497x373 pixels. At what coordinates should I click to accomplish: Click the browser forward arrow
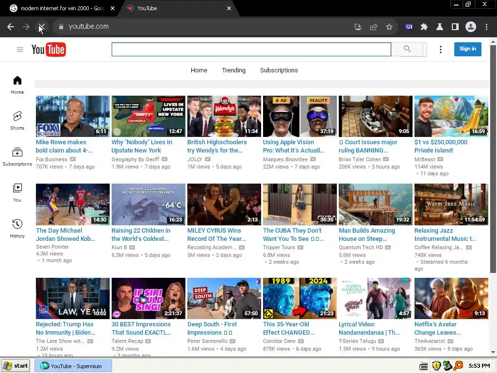pyautogui.click(x=26, y=27)
